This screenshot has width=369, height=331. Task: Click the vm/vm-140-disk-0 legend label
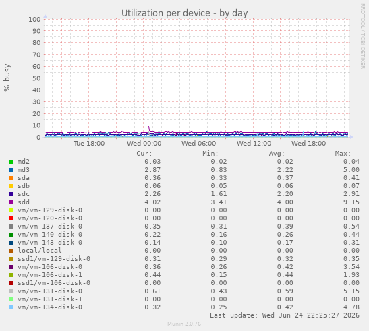50,235
